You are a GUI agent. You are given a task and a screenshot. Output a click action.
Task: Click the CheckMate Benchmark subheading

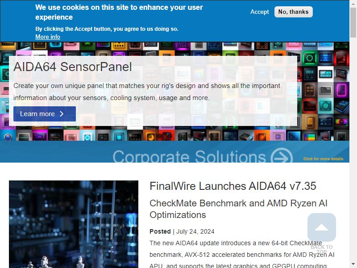[x=238, y=209]
